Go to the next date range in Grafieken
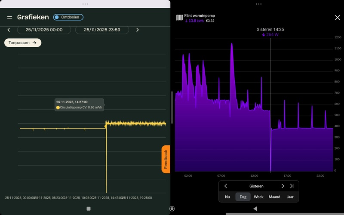The width and height of the screenshot is (344, 215). pos(137,30)
